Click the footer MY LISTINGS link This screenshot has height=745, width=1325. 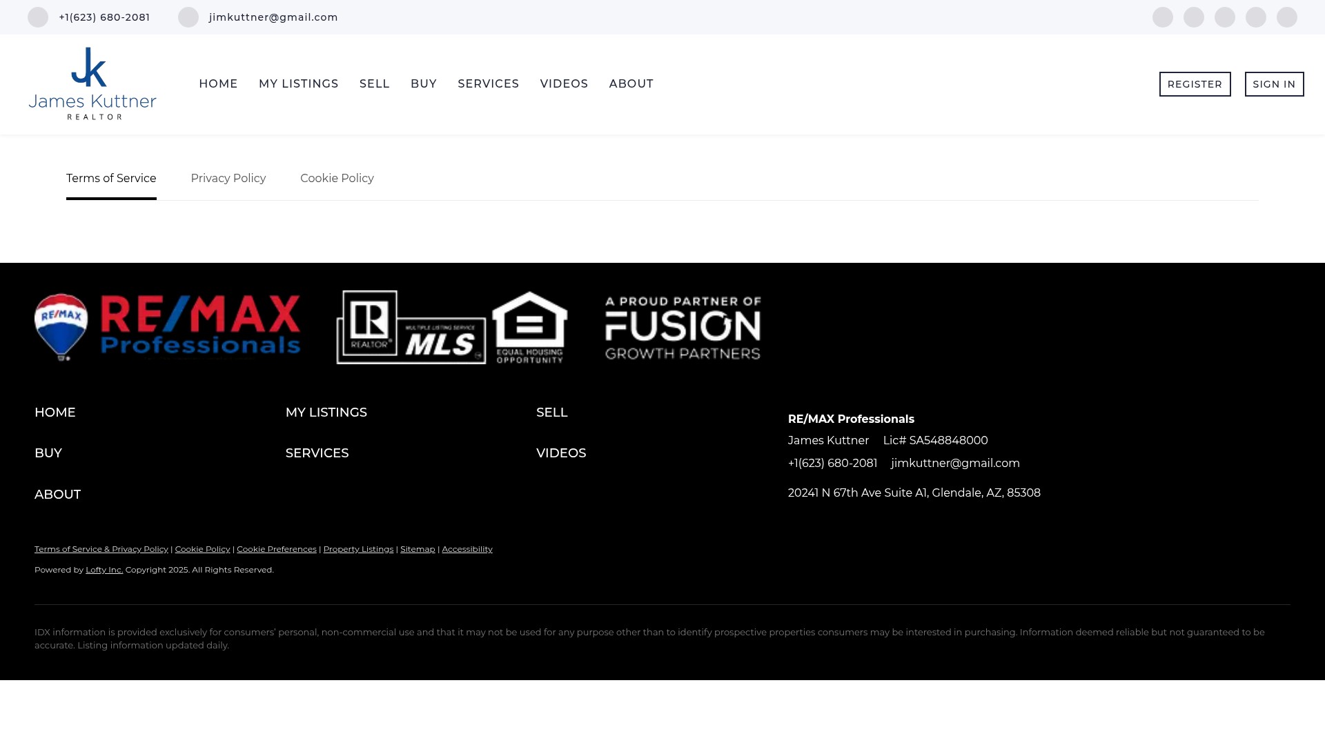pos(326,413)
